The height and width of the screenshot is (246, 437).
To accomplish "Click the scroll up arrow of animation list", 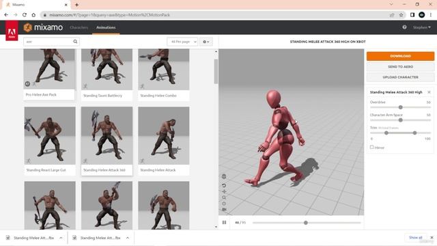I will pos(216,52).
